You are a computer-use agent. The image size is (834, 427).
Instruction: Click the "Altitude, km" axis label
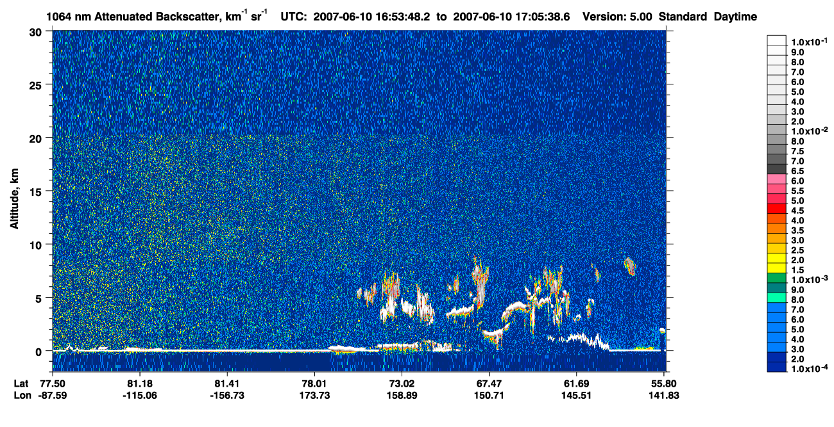[x=15, y=200]
